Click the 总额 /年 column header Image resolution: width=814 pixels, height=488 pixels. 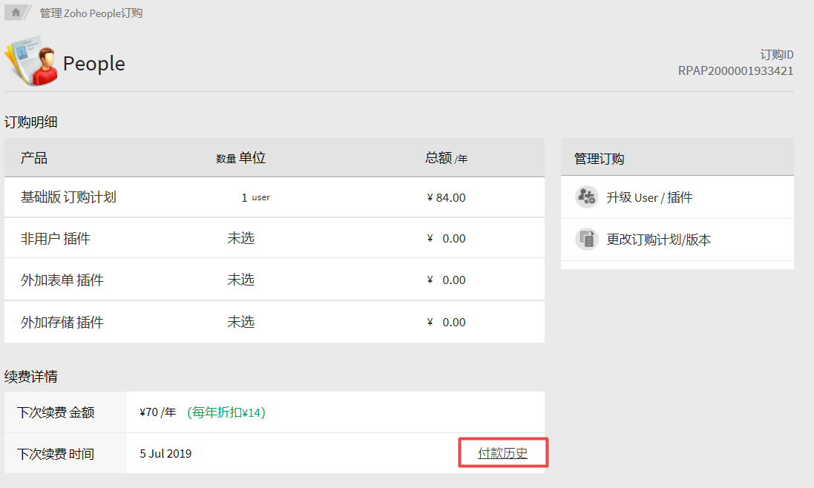(x=446, y=158)
